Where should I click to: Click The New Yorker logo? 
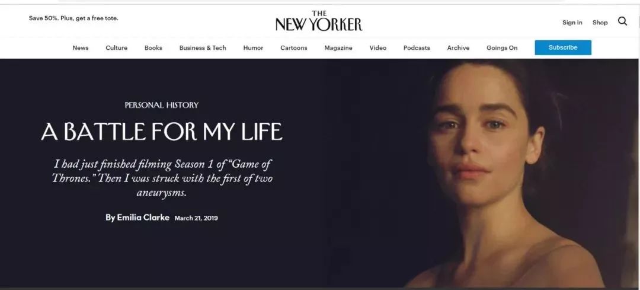point(319,21)
